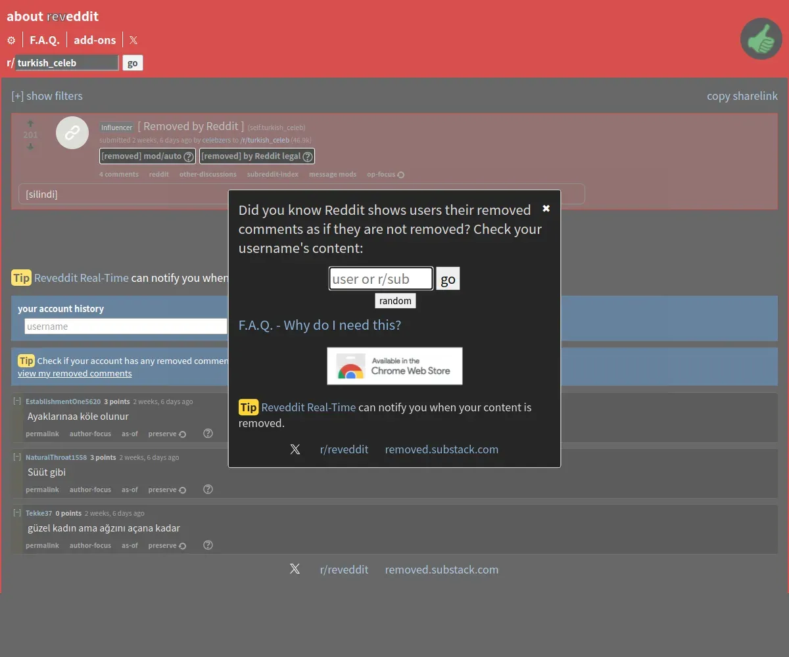This screenshot has width=789, height=657.
Task: Downvote the Removed by Reddit post
Action: (30, 147)
